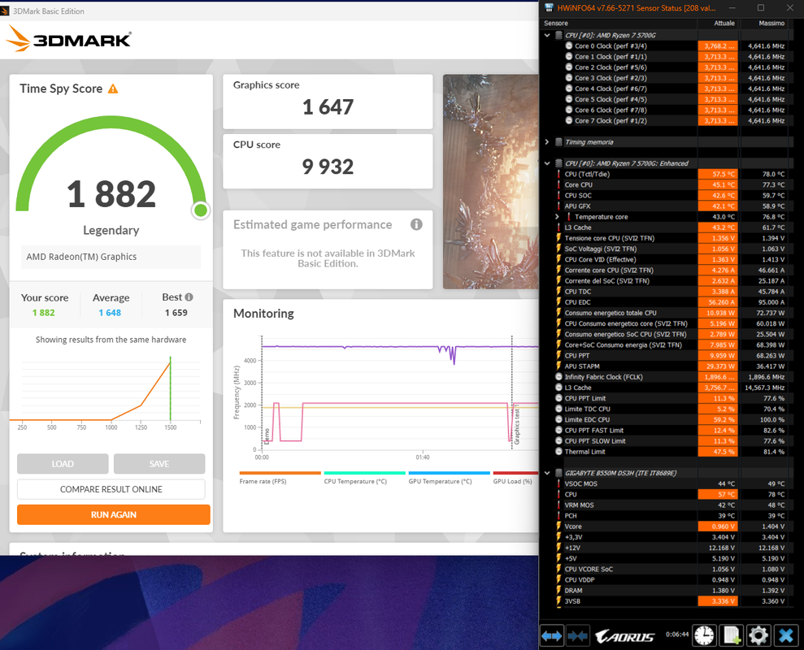
Task: Open HWiNFO settings gear icon
Action: click(x=758, y=636)
